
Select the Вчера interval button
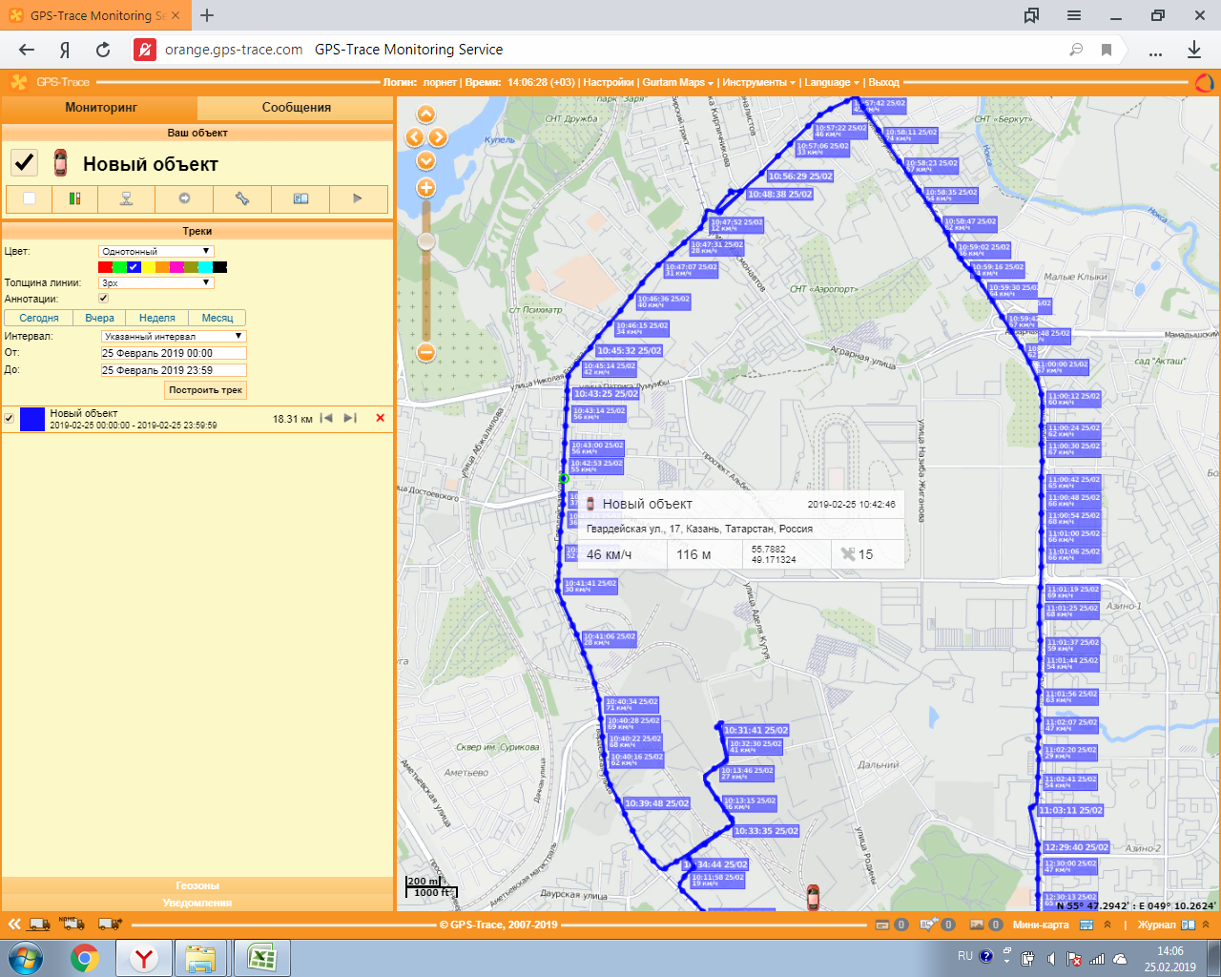point(99,318)
